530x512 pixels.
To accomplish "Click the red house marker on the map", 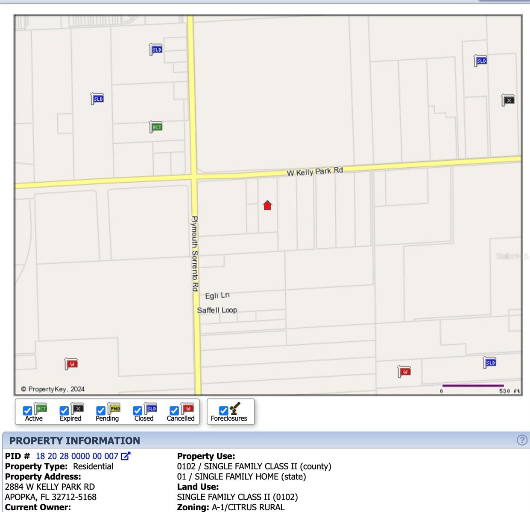I will click(267, 206).
